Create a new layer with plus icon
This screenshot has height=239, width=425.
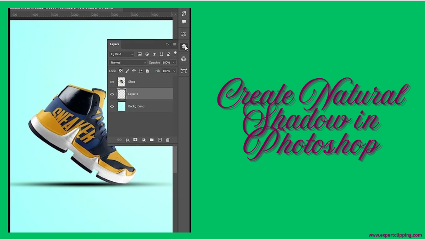click(160, 140)
